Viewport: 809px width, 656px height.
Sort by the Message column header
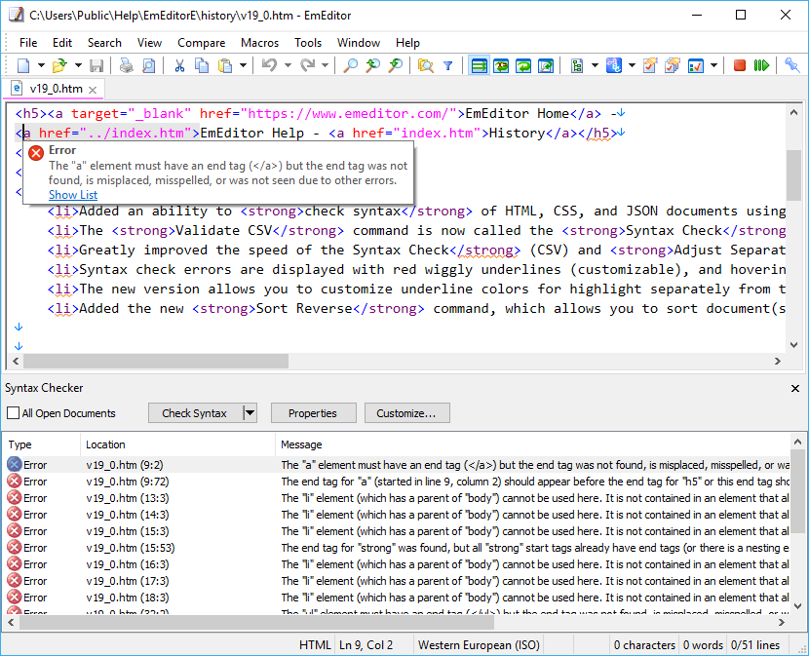pos(532,444)
